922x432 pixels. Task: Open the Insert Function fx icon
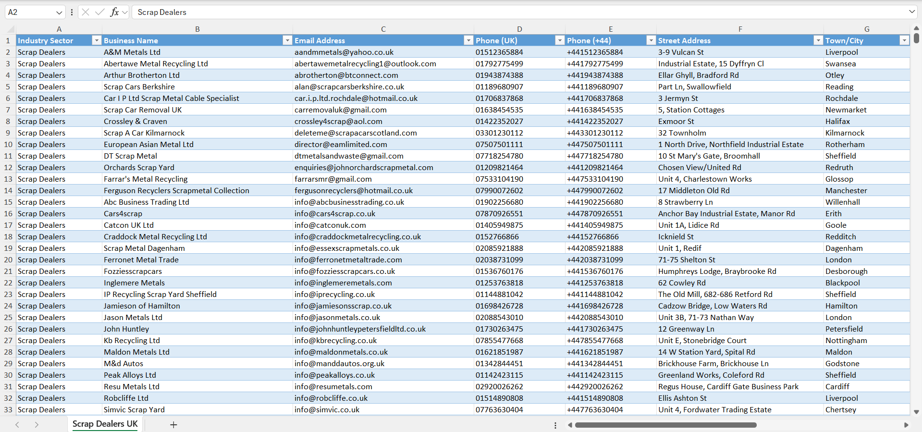pyautogui.click(x=114, y=12)
